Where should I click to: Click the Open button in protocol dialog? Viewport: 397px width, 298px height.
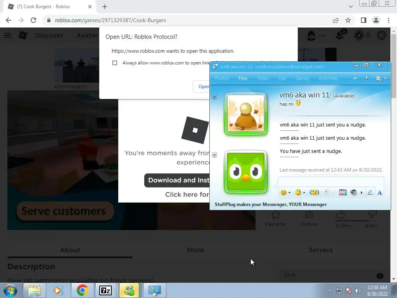pos(202,87)
